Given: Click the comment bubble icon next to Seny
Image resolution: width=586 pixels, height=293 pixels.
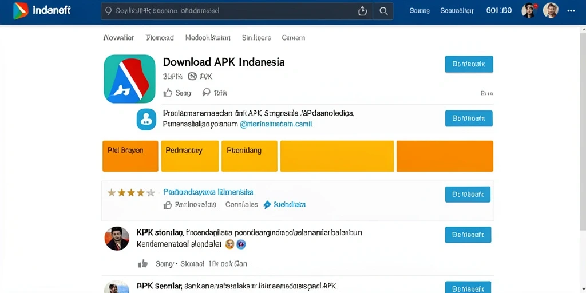Looking at the screenshot, I should pos(206,93).
